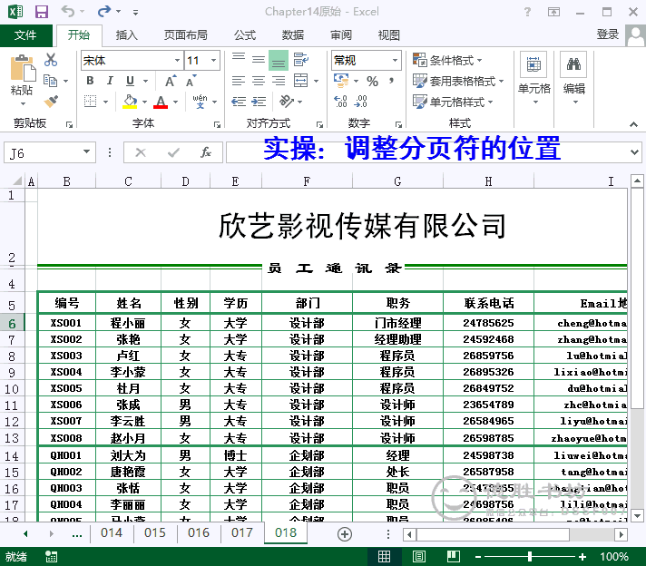Click the Paste clipboard icon

click(x=23, y=68)
